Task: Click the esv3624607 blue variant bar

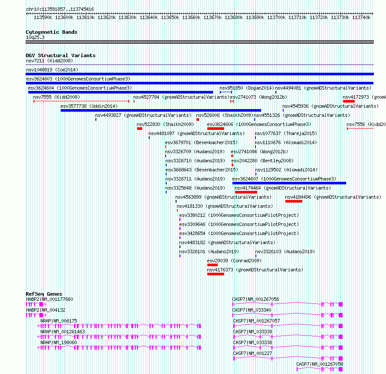Action: 289,183
